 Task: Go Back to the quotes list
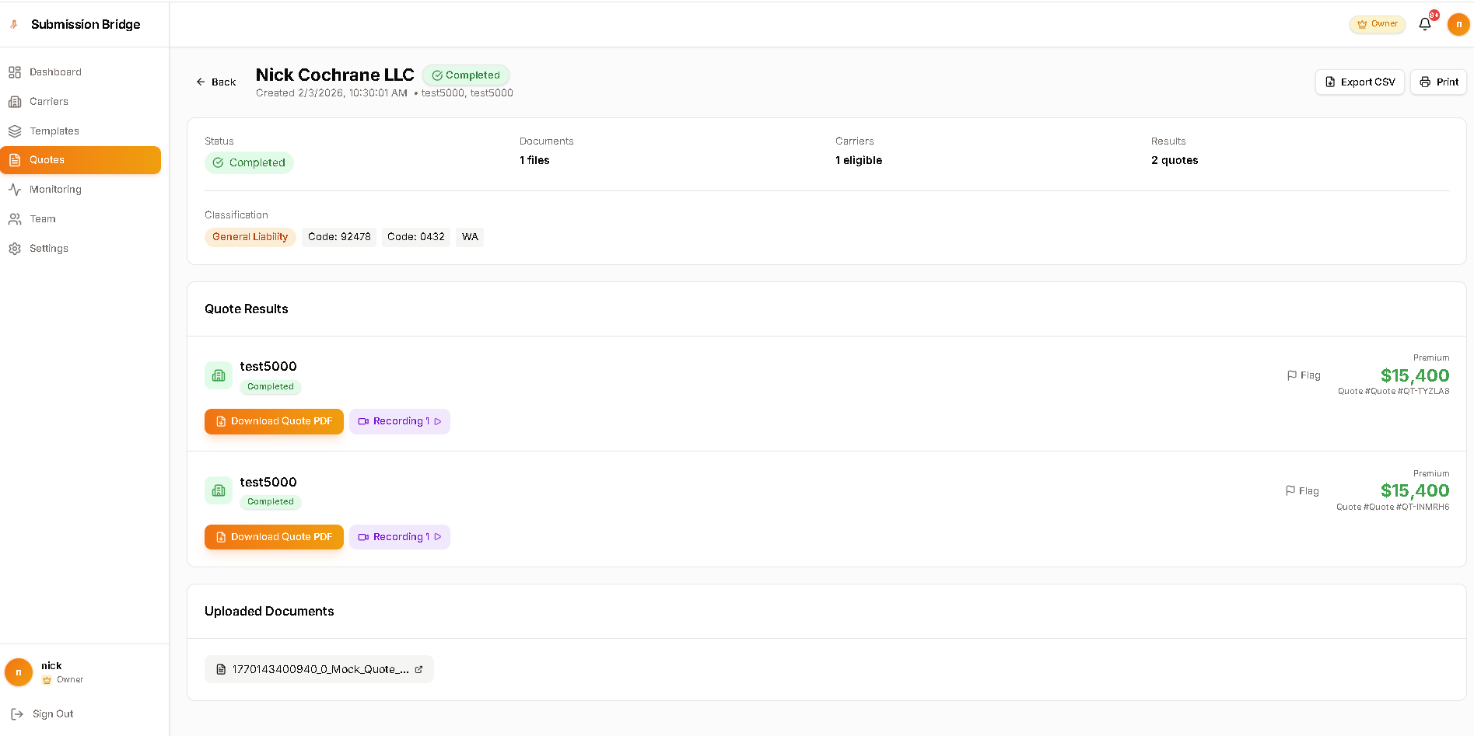216,82
